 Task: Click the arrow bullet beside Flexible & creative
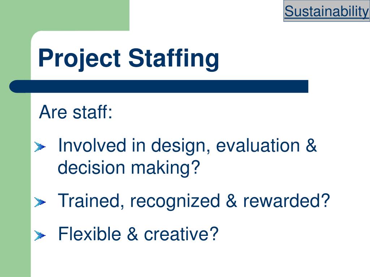tap(40, 235)
